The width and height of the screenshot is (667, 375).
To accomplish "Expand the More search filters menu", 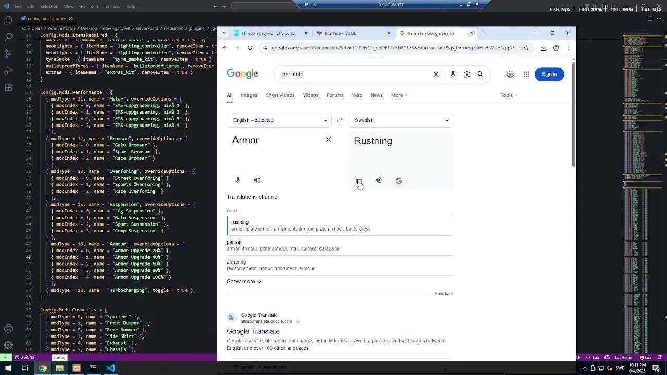I will [x=399, y=95].
